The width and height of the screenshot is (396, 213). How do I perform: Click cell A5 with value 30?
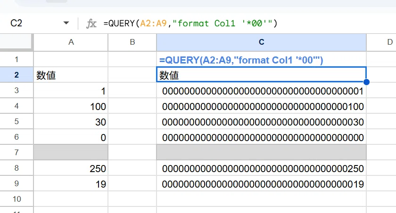click(71, 121)
